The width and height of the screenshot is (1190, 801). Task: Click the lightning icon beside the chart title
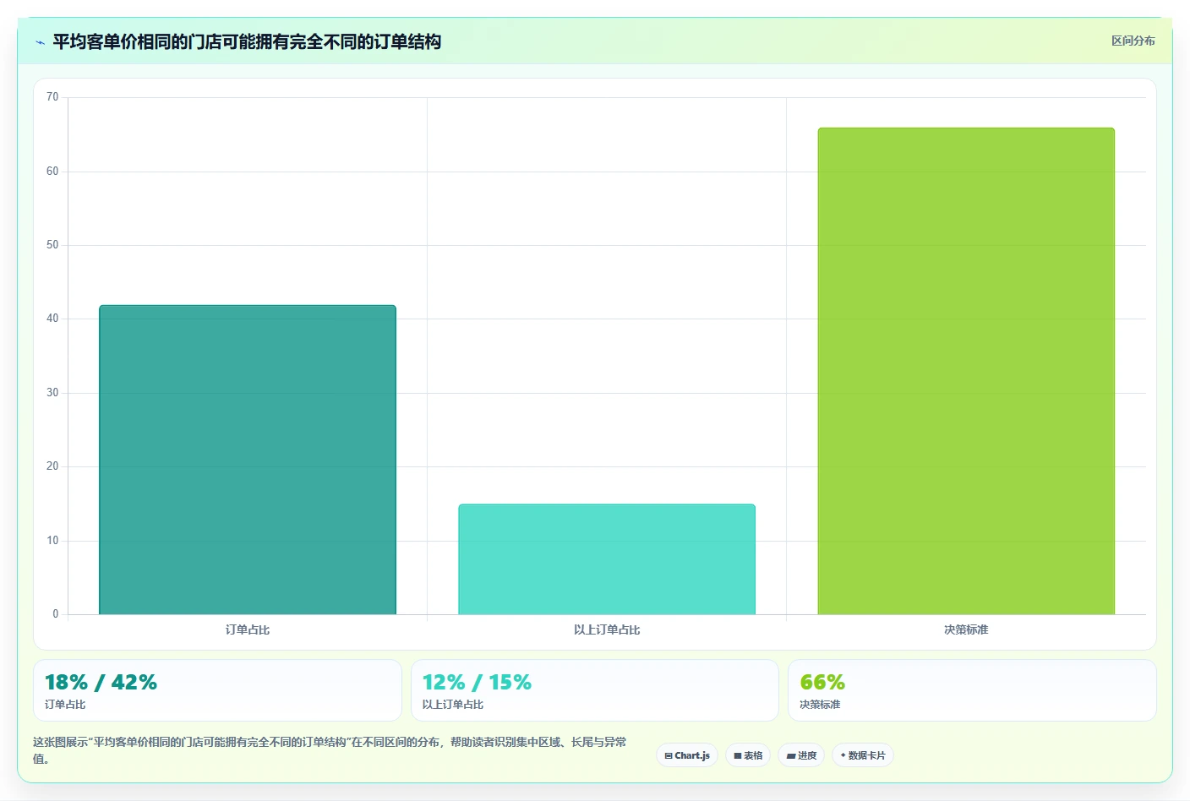[x=40, y=42]
